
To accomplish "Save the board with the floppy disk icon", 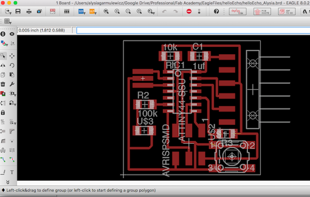I will coord(18,11).
